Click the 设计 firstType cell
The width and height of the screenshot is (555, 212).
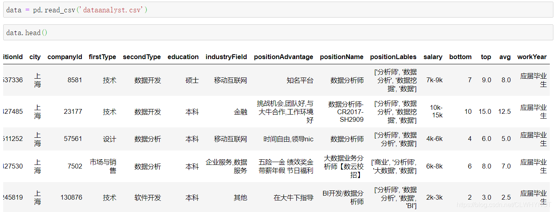(110, 139)
